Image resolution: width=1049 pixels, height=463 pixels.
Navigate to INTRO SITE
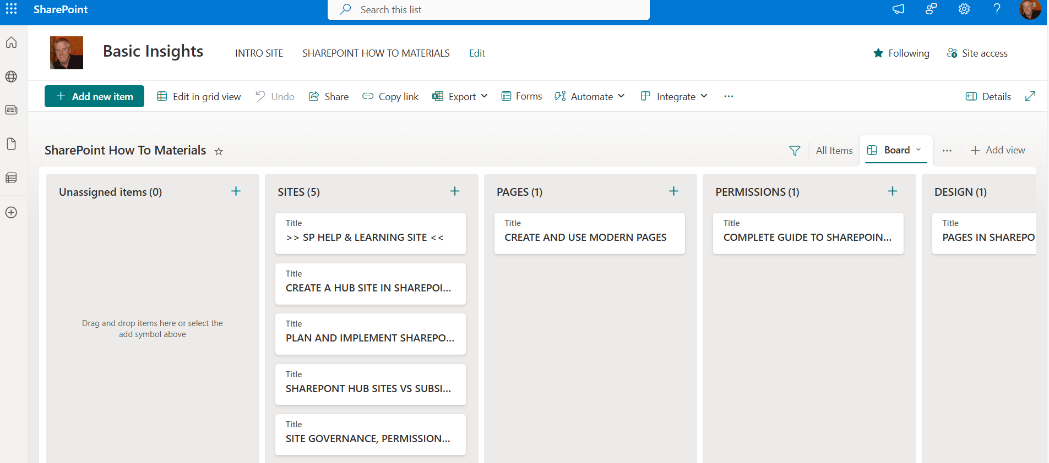coord(259,53)
